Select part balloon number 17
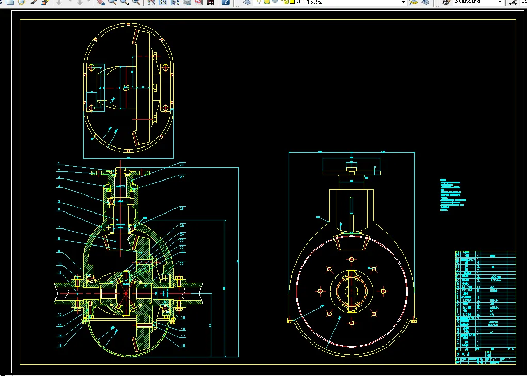527x376 pixels. click(183, 336)
